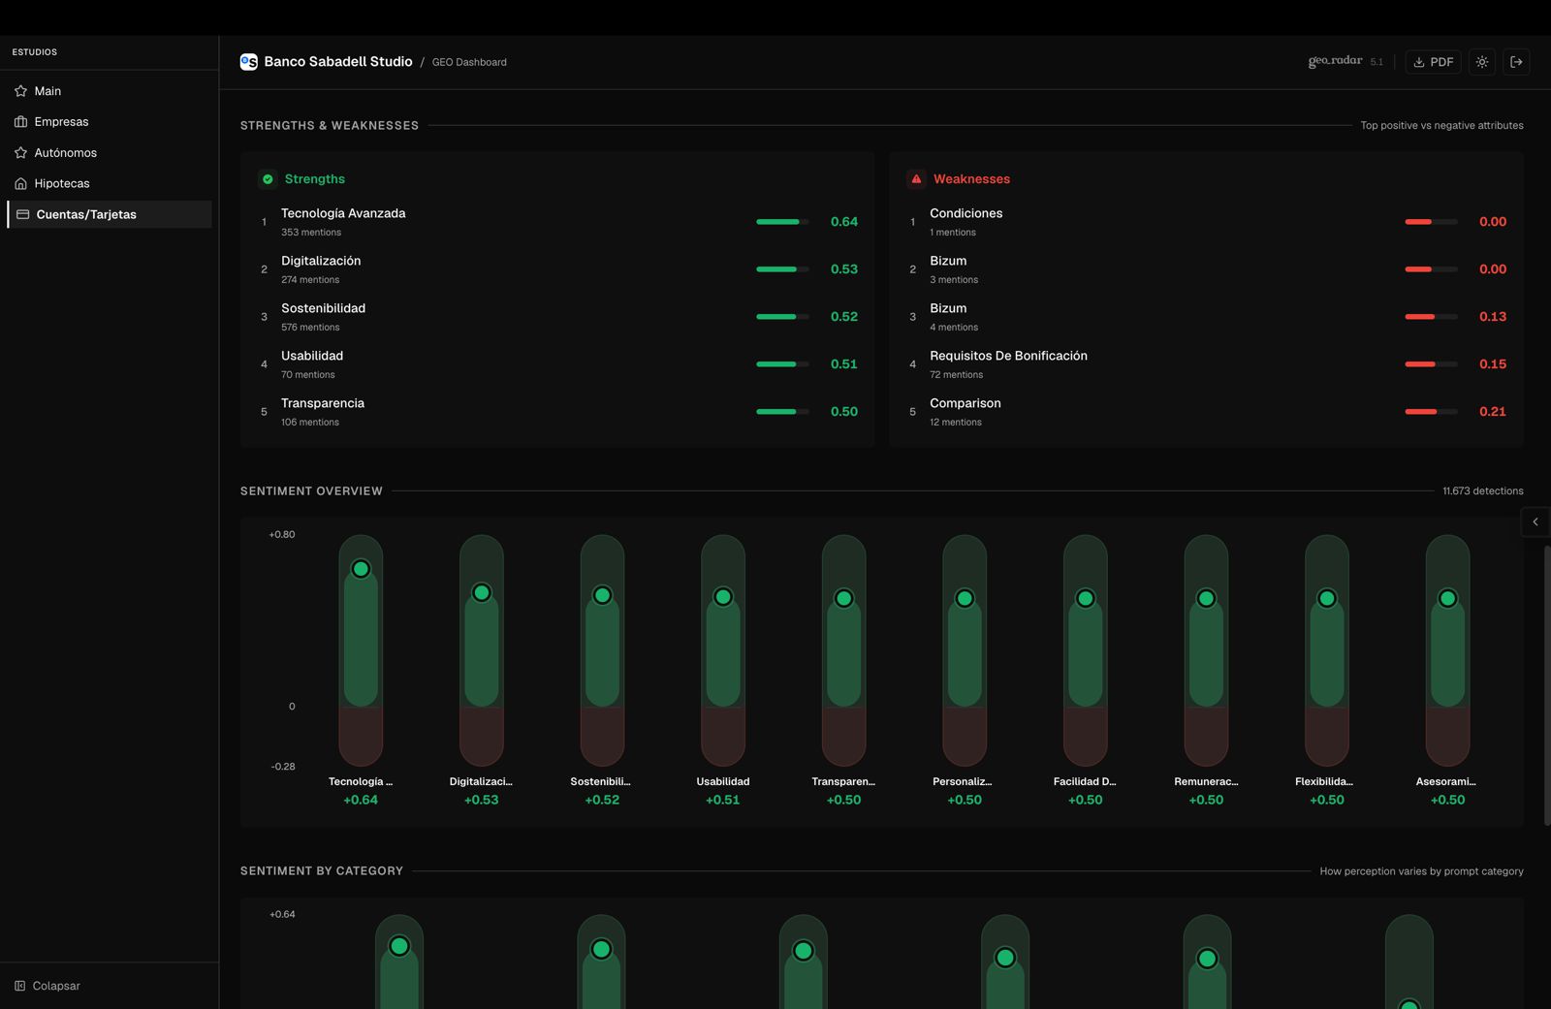Screen dimensions: 1551x1009
Task: Click the red Weaknesses warning icon
Action: (916, 179)
